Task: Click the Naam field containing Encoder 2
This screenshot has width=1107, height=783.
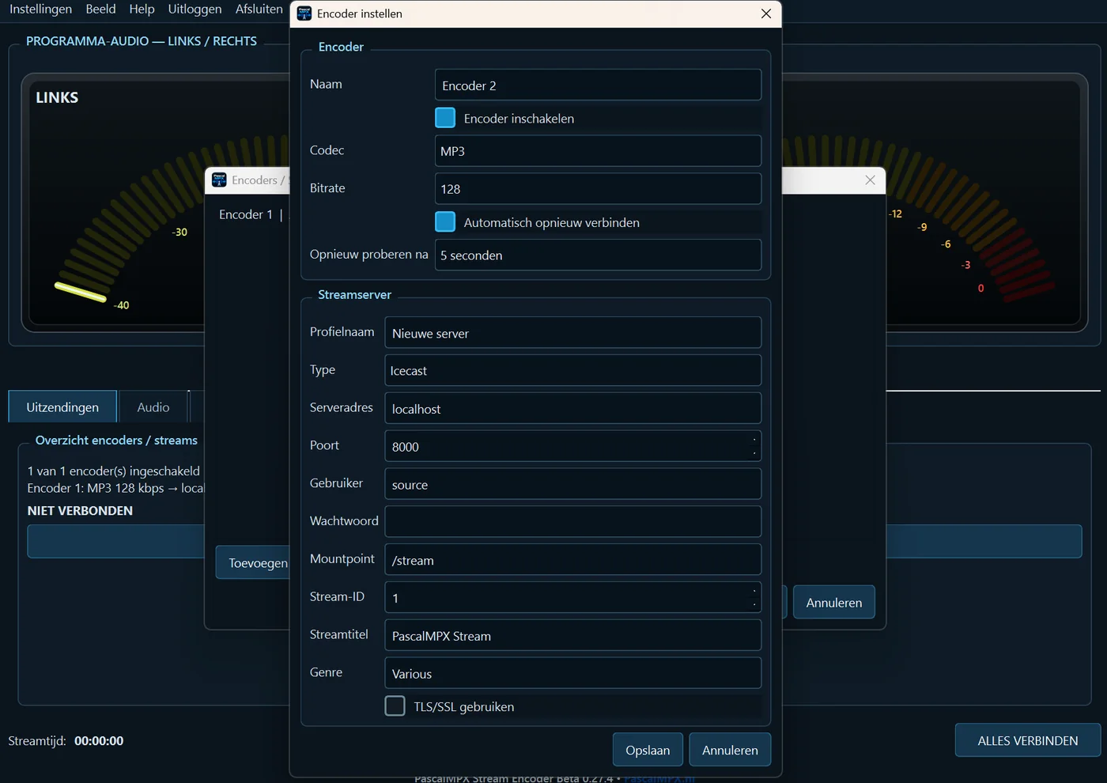Action: pyautogui.click(x=598, y=85)
